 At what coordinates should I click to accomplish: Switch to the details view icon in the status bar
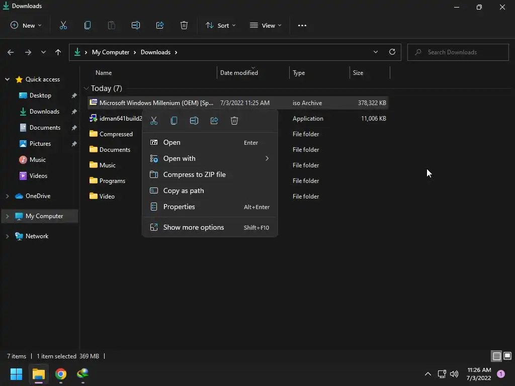tap(496, 356)
